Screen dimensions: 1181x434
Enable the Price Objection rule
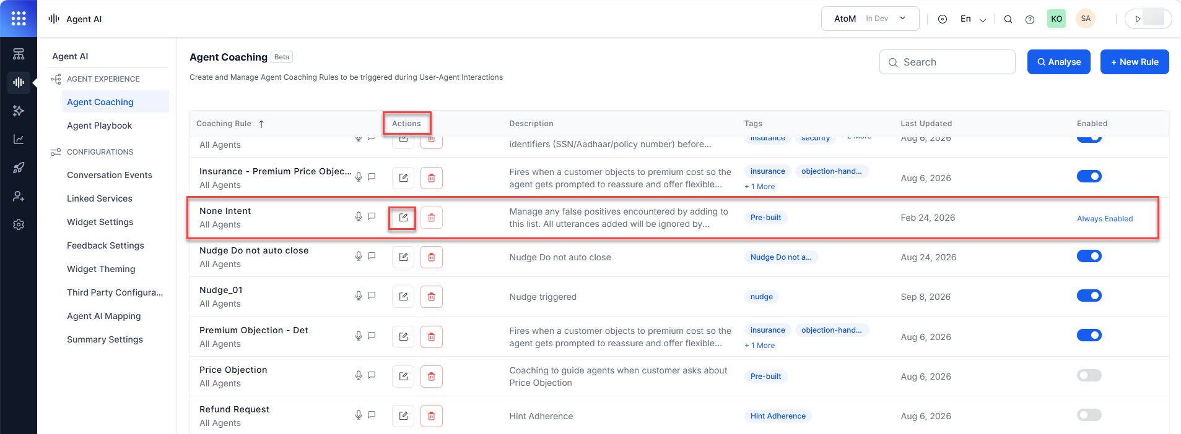point(1089,375)
